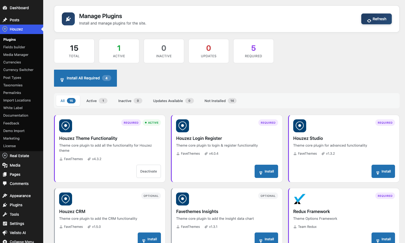Switch to the Active filter tab
This screenshot has width=405, height=243.
click(x=97, y=101)
